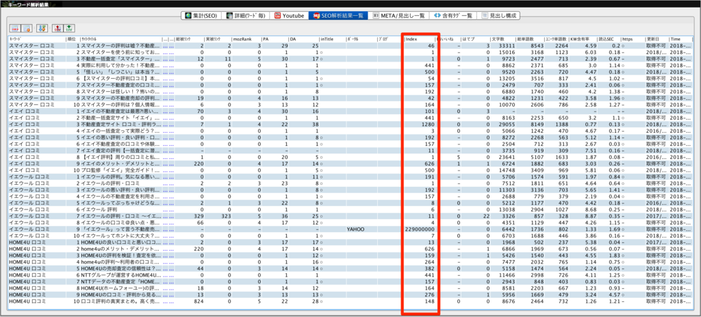The height and width of the screenshot is (317, 701).
Task: Select the row titled プロ監修「イエイ」完全ガイド！…
Action: pyautogui.click(x=350, y=170)
